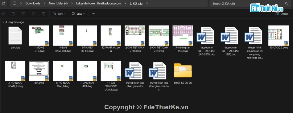Go to Lakeside tower_thietkeduong.com breadcrumb
293x113 pixels.
pos(98,3)
